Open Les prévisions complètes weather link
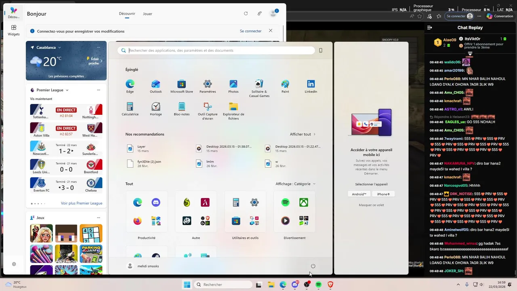Viewport: 517px width, 291px height. (x=66, y=76)
